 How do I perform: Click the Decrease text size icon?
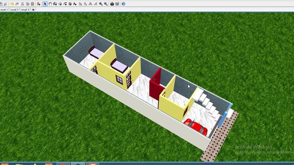(x=85, y=4)
